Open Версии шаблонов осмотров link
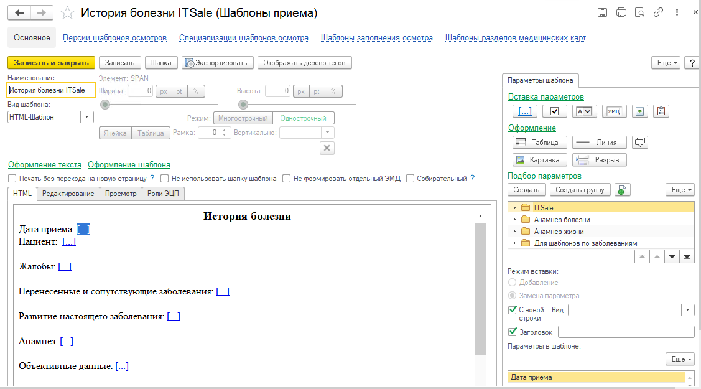 pos(114,38)
